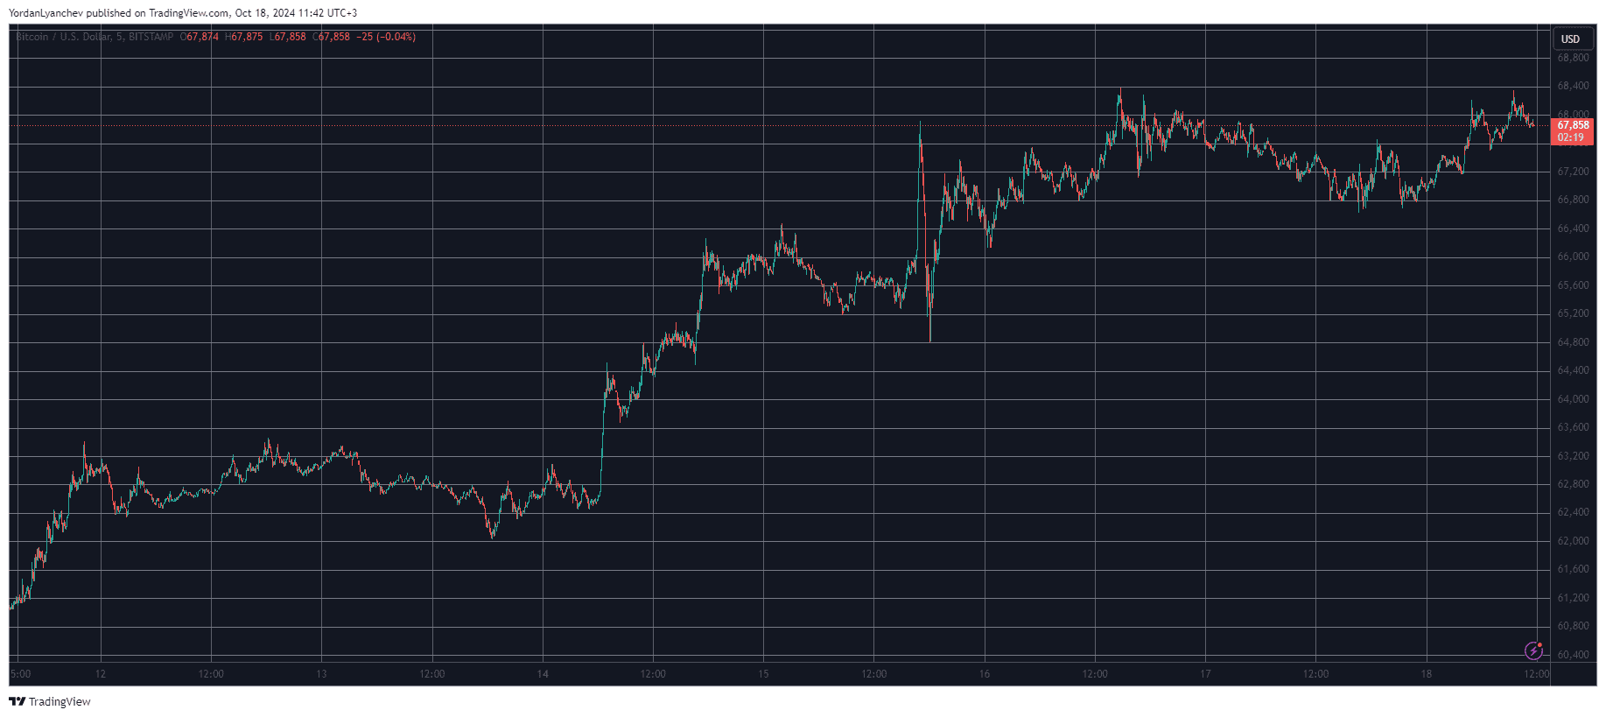The width and height of the screenshot is (1606, 717).
Task: Click the USD currency button
Action: (1571, 39)
